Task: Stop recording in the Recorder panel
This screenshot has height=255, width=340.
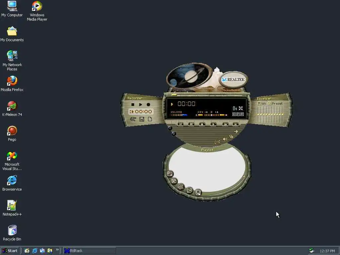Action: (133, 105)
